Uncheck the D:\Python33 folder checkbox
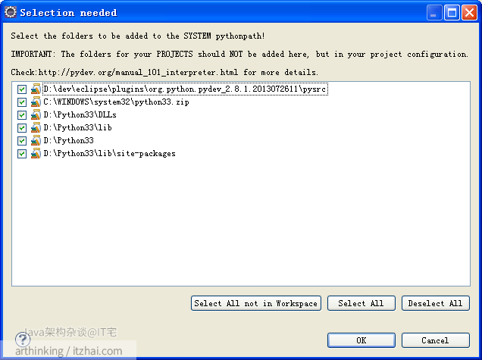Screen dimensions: 482x360 [22, 140]
